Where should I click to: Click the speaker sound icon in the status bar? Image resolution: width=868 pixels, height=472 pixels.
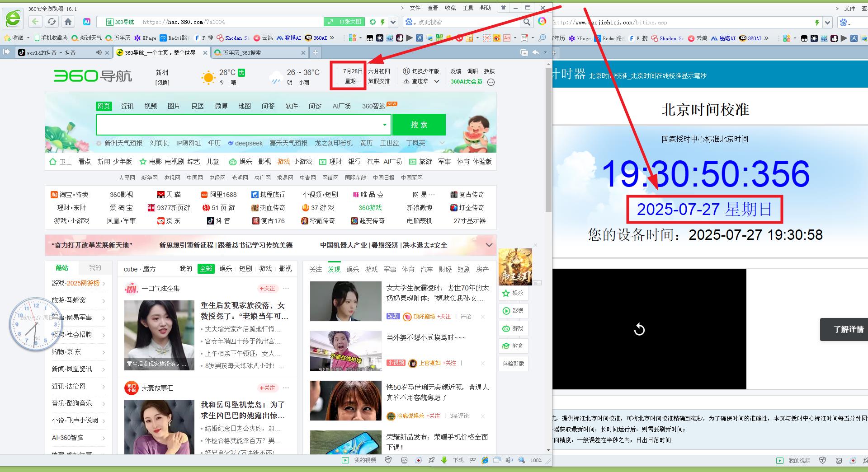(x=509, y=460)
